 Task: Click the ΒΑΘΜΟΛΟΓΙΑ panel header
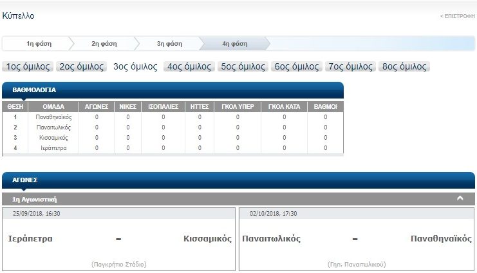(x=173, y=90)
